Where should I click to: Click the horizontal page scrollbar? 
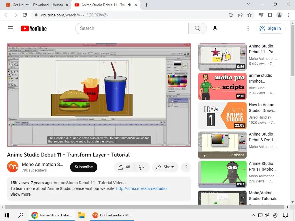click(144, 207)
